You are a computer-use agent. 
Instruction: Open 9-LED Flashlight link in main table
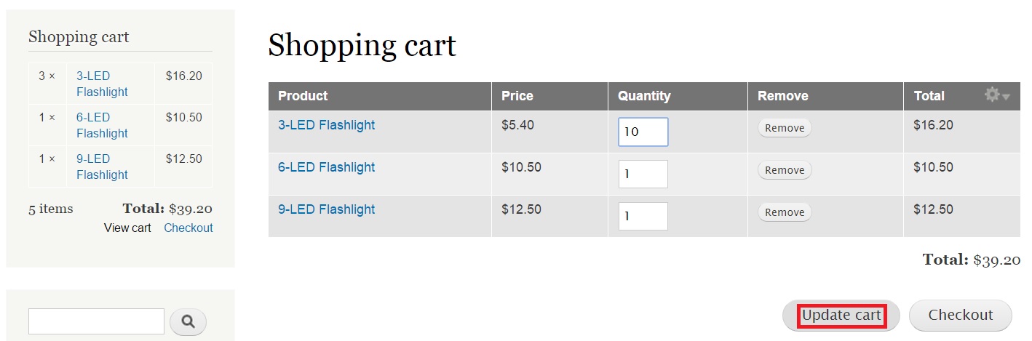point(327,209)
